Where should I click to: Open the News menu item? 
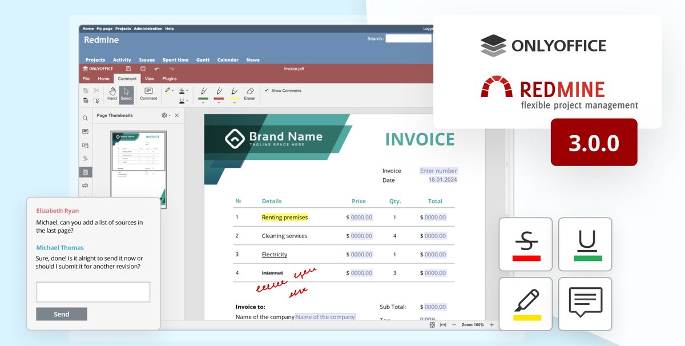(253, 60)
